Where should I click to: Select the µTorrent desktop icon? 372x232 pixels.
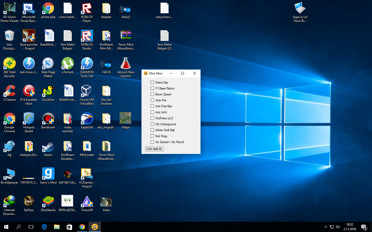pos(68,66)
